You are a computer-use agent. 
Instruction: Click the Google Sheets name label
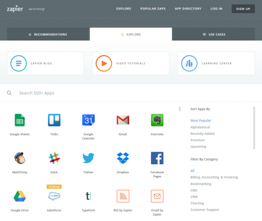[20, 134]
